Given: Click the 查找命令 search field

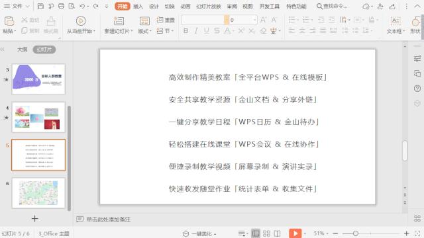Looking at the screenshot, I should 333,6.
